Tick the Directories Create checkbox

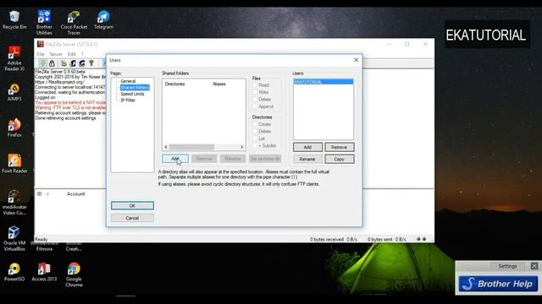(255, 124)
